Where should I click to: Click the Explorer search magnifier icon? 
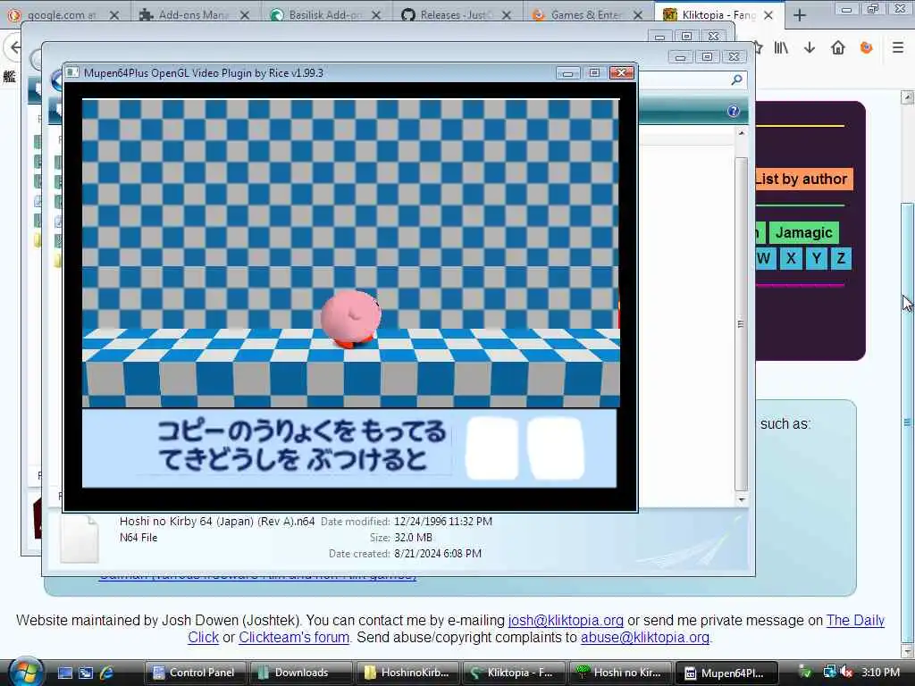(x=737, y=79)
